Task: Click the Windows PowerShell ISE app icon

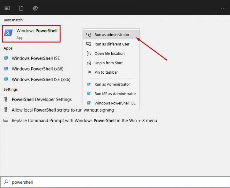Action: (x=6, y=58)
